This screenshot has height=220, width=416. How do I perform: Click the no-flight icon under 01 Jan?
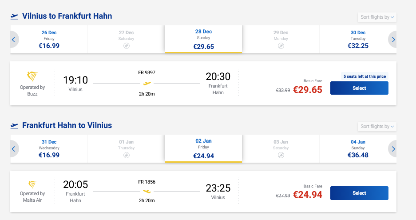point(127,155)
